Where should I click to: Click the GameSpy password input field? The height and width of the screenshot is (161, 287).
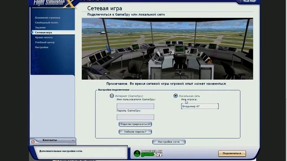pos(135,117)
